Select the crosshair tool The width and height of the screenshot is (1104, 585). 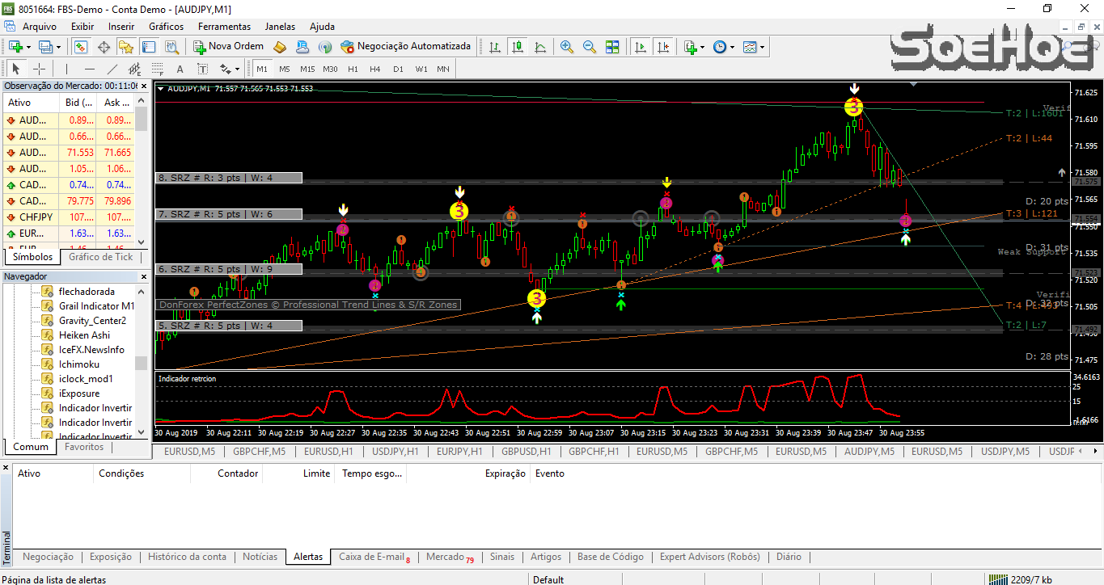(x=39, y=69)
